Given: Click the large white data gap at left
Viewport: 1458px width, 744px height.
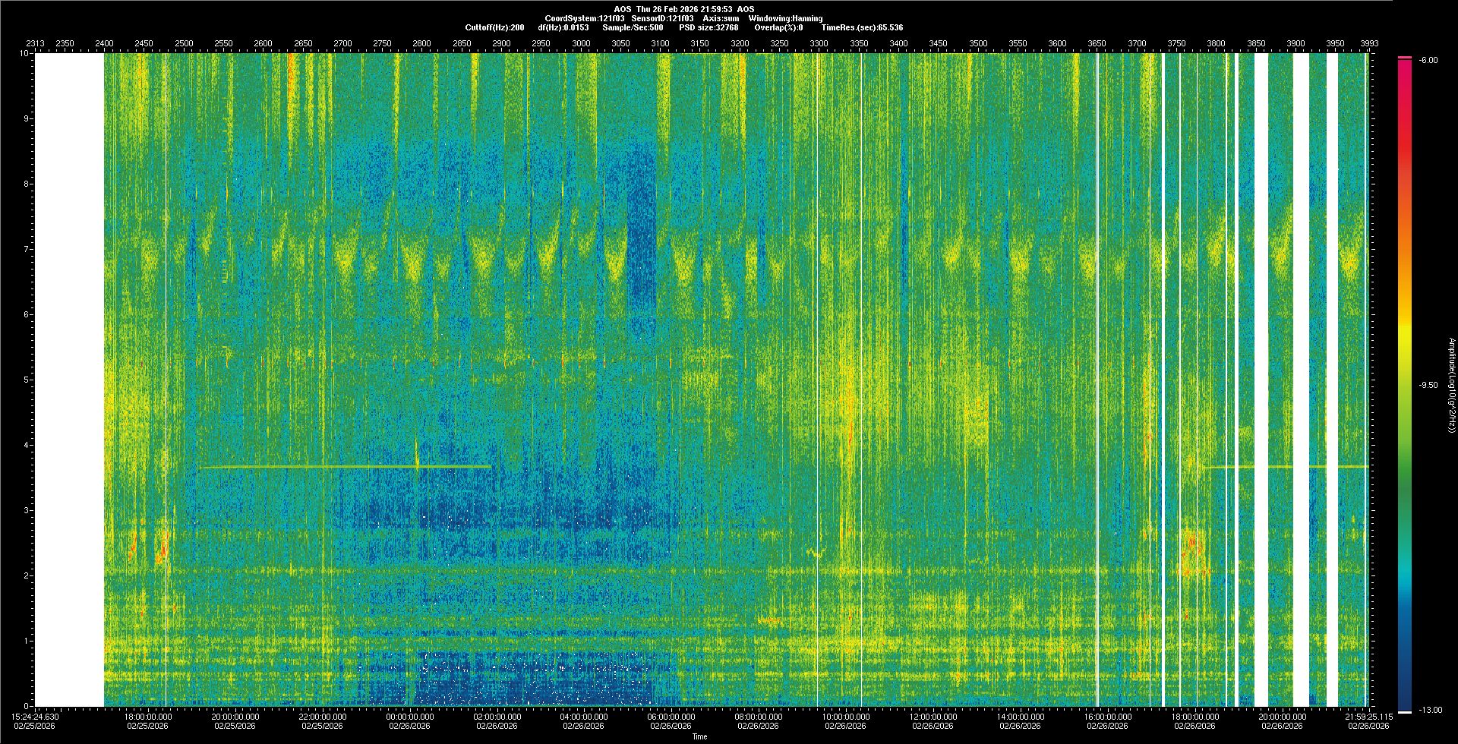Looking at the screenshot, I should [x=70, y=380].
